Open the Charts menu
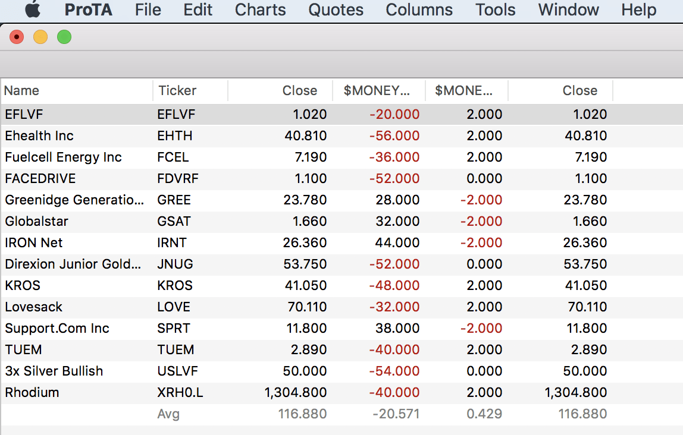Image resolution: width=683 pixels, height=435 pixels. click(x=260, y=10)
